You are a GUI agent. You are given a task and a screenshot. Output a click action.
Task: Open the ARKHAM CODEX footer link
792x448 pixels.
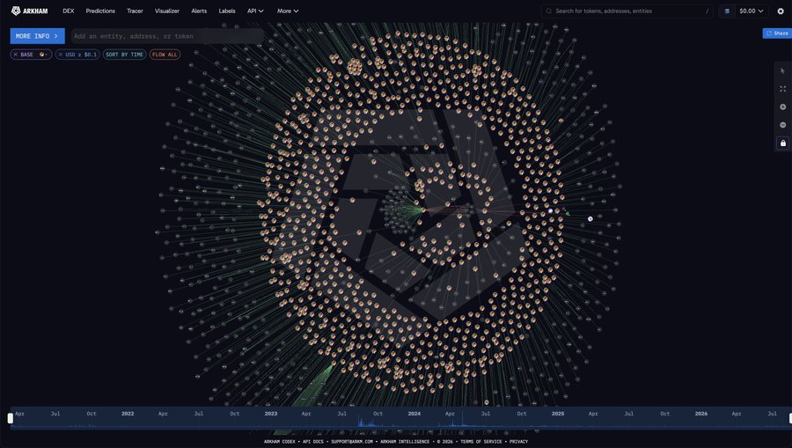(x=279, y=442)
